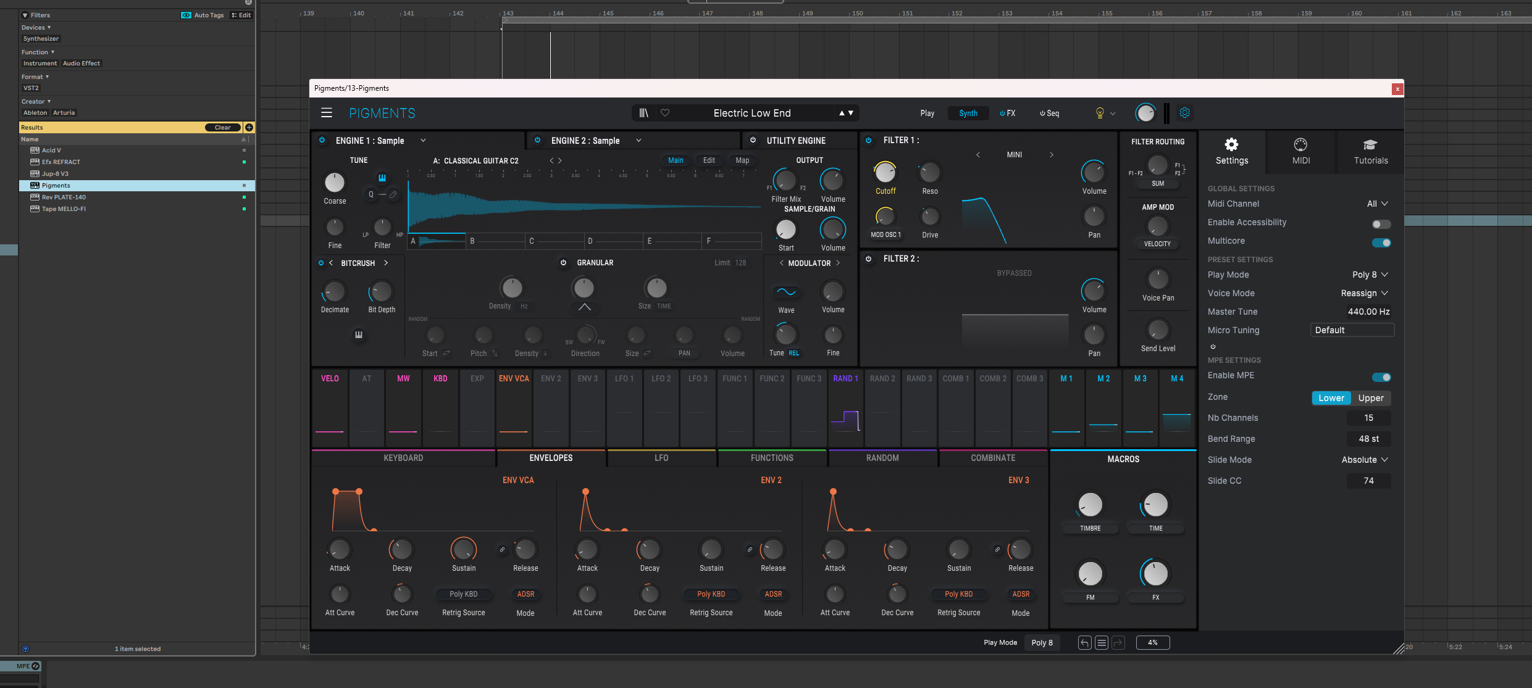Click the Clear button in Results
The height and width of the screenshot is (688, 1532).
pyautogui.click(x=223, y=128)
